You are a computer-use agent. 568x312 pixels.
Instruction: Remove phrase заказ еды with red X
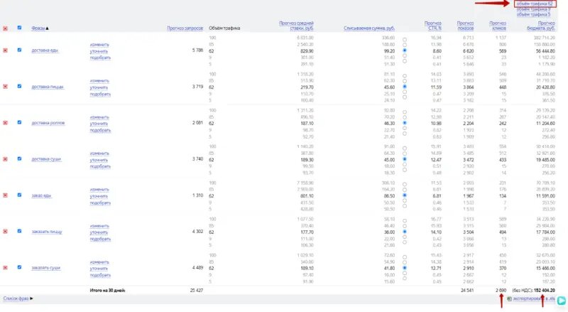pyautogui.click(x=5, y=195)
